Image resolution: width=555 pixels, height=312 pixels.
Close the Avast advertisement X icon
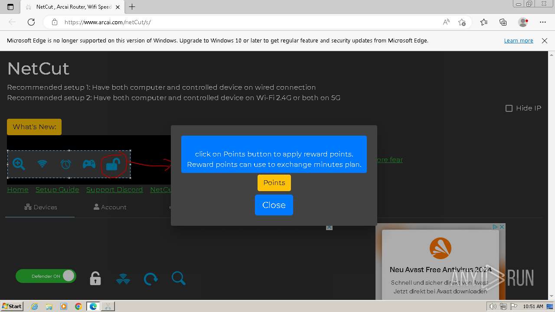pyautogui.click(x=502, y=227)
